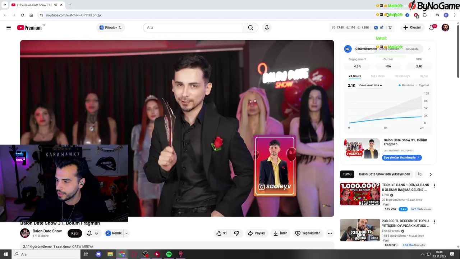Open the Chrome media control icon
460x259 pixels.
pyautogui.click(x=437, y=15)
